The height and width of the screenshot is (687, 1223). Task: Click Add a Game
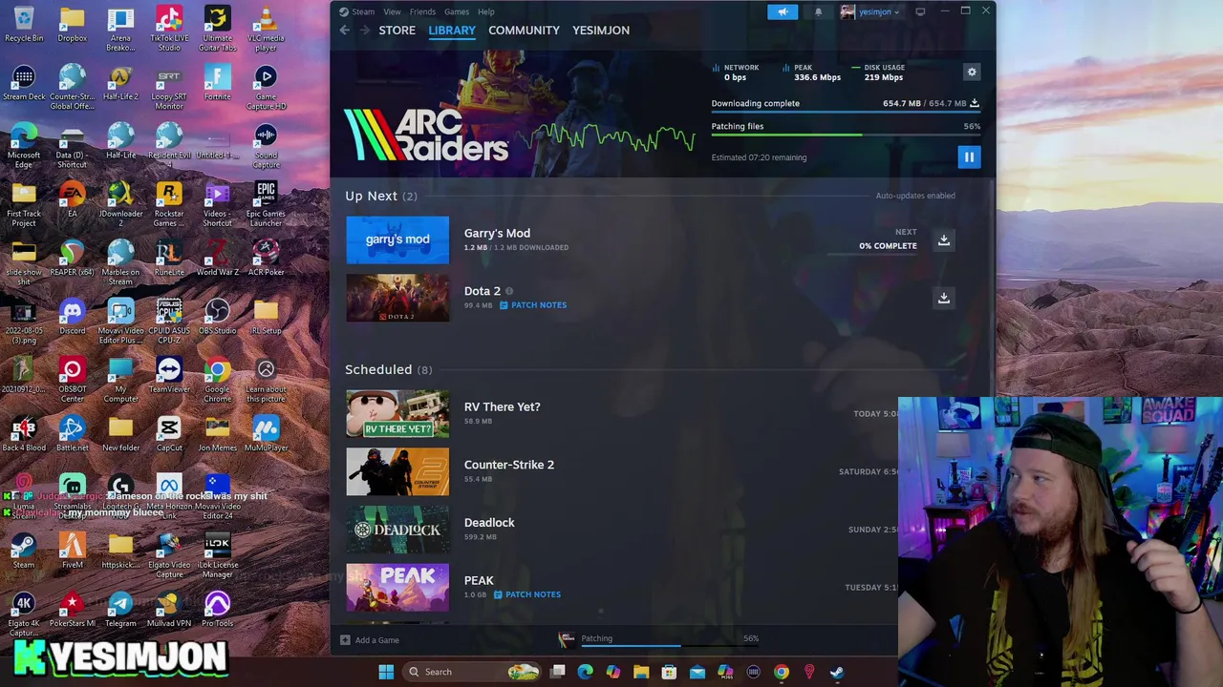coord(370,640)
